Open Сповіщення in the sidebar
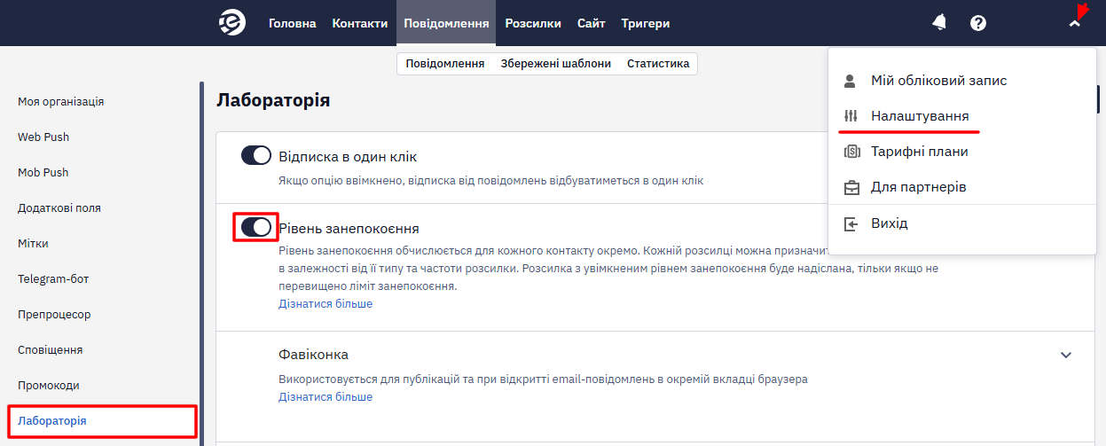Screen dimensions: 1106x446 click(51, 350)
